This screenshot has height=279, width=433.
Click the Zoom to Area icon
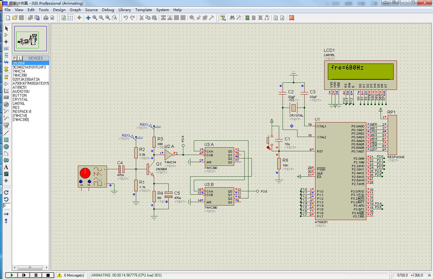point(114,18)
